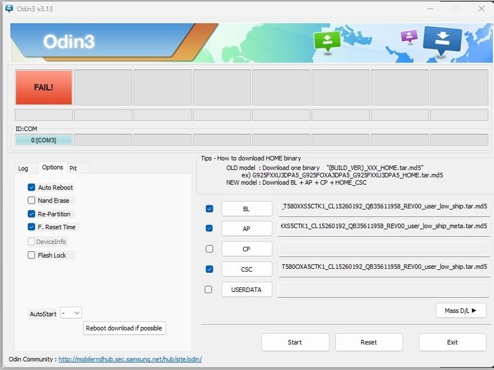This screenshot has width=494, height=370.
Task: Click the purple download bubble icon in banner
Action: point(409,37)
